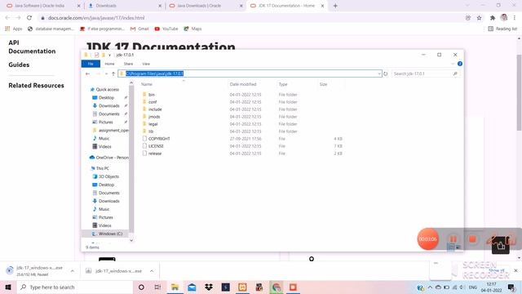Open Chrome extensions puzzle icon
The width and height of the screenshot is (522, 294).
pyautogui.click(x=493, y=18)
